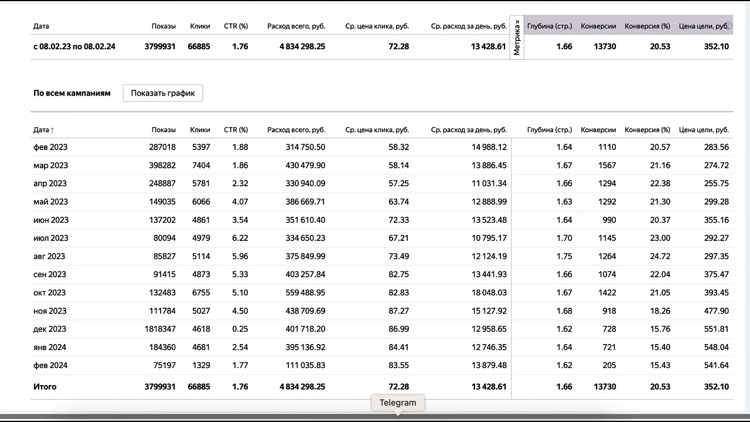Click the окт 2023 row label
Viewport: 750px width, 422px height.
coord(49,292)
